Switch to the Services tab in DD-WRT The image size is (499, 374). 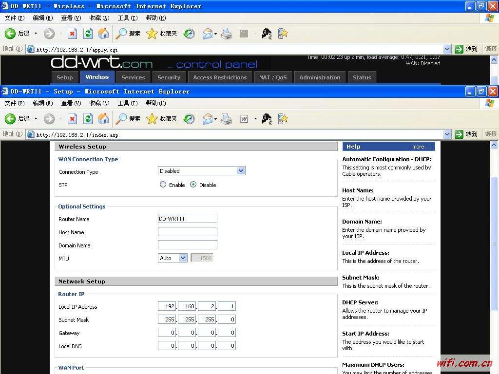[133, 77]
